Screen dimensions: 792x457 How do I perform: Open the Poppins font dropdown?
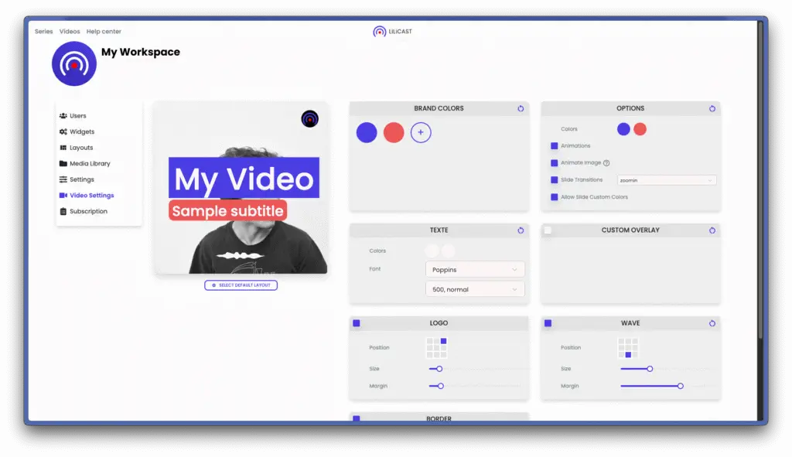coord(475,270)
